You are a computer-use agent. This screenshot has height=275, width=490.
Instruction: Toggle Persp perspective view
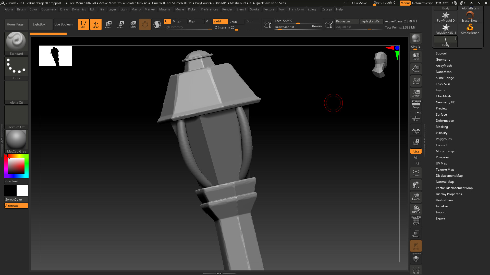(x=416, y=105)
